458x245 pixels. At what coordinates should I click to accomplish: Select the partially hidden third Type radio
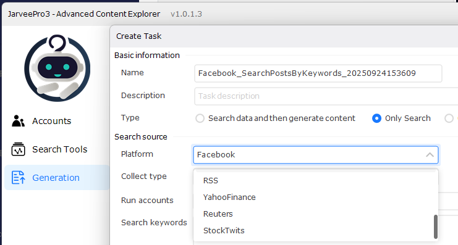[x=449, y=118]
